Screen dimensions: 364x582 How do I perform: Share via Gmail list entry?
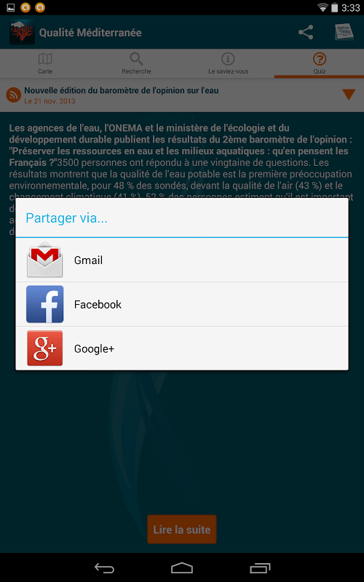coord(182,260)
